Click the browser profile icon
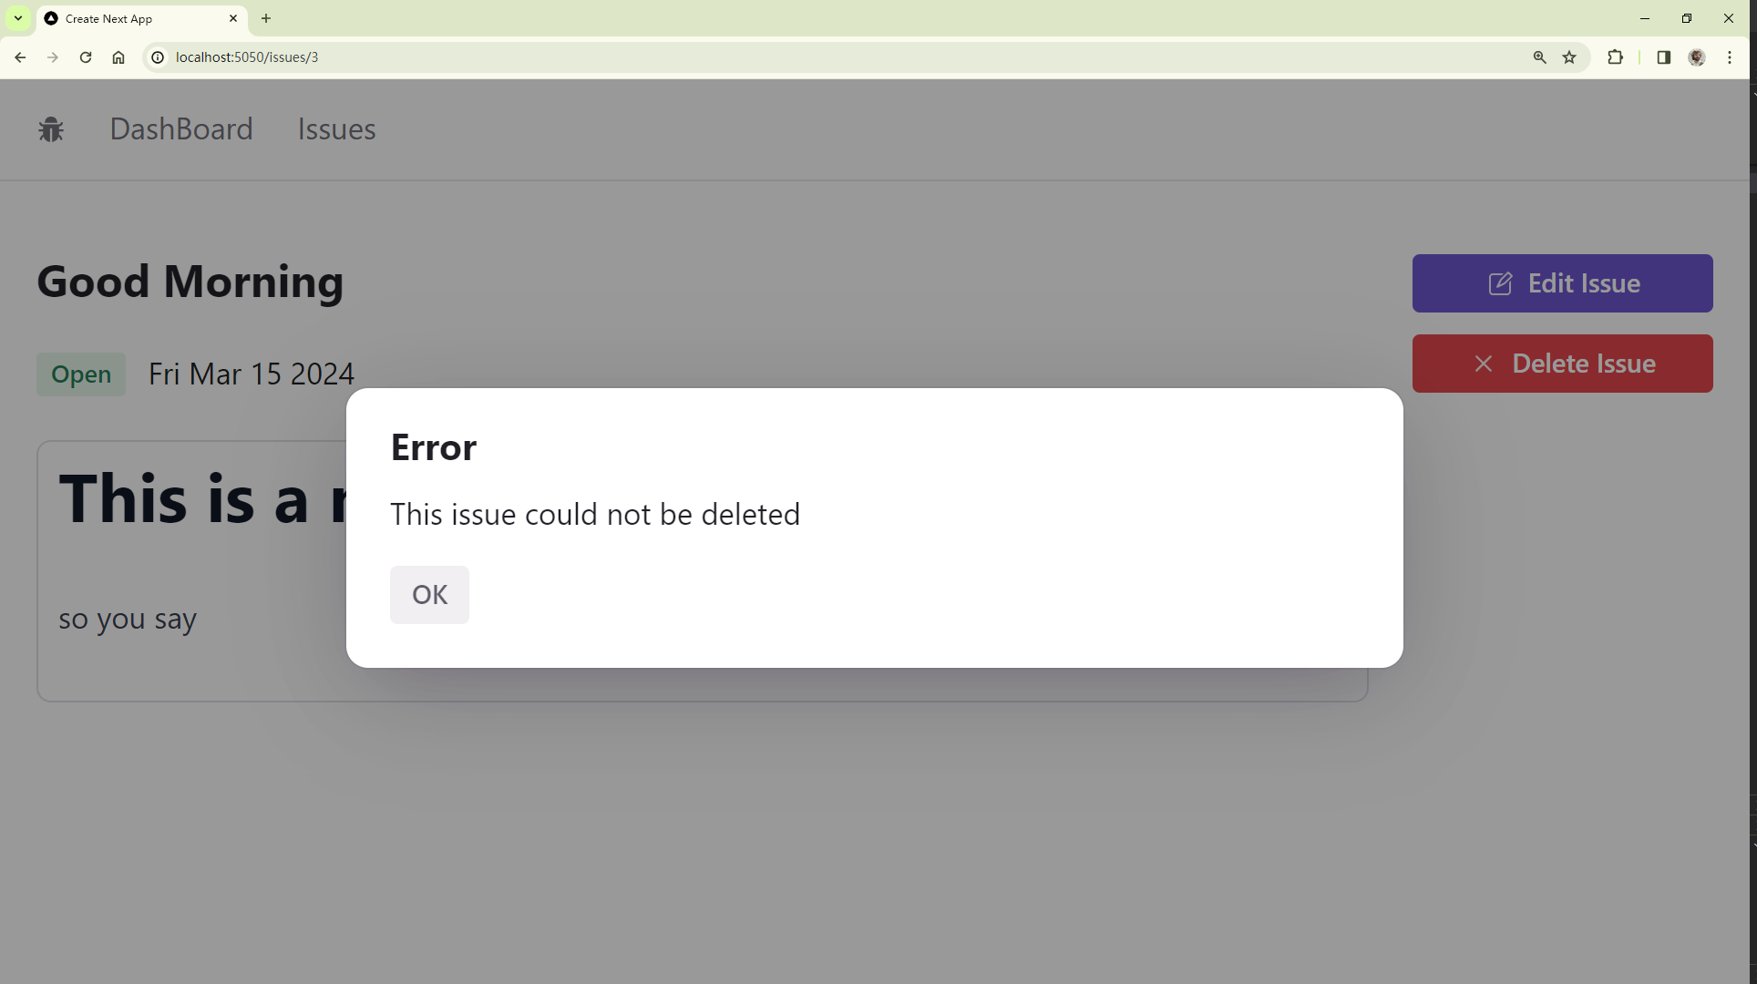 pos(1697,56)
